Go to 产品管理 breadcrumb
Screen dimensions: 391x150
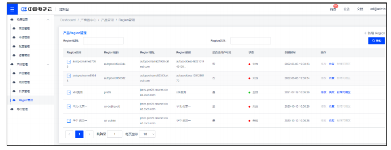(x=107, y=20)
